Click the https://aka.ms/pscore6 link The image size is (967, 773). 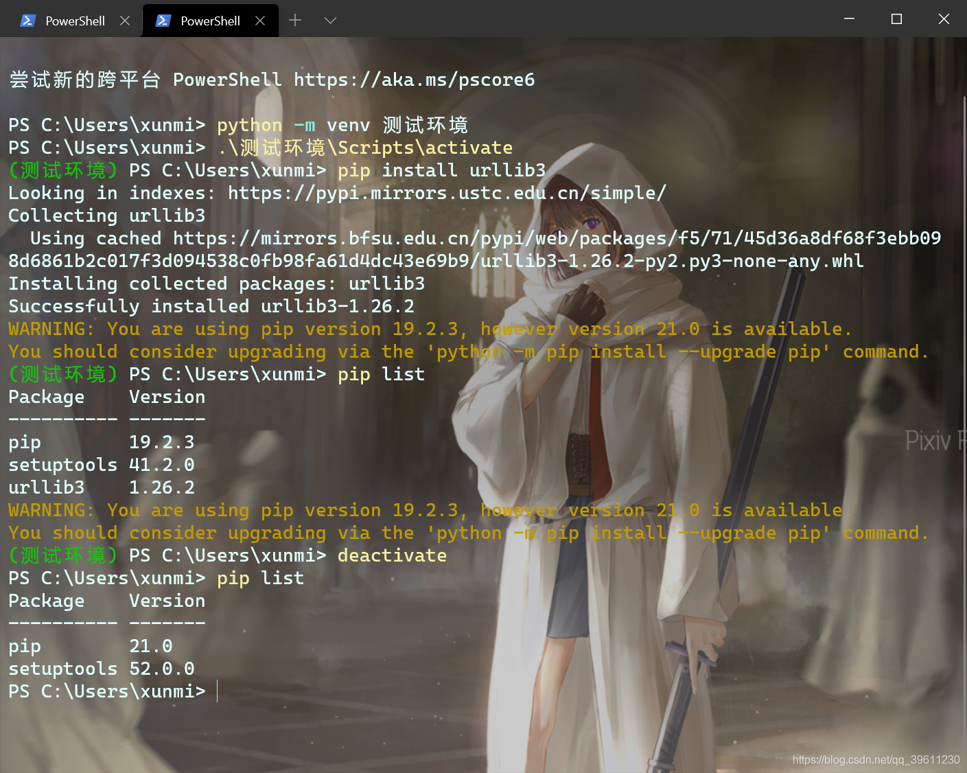click(414, 80)
